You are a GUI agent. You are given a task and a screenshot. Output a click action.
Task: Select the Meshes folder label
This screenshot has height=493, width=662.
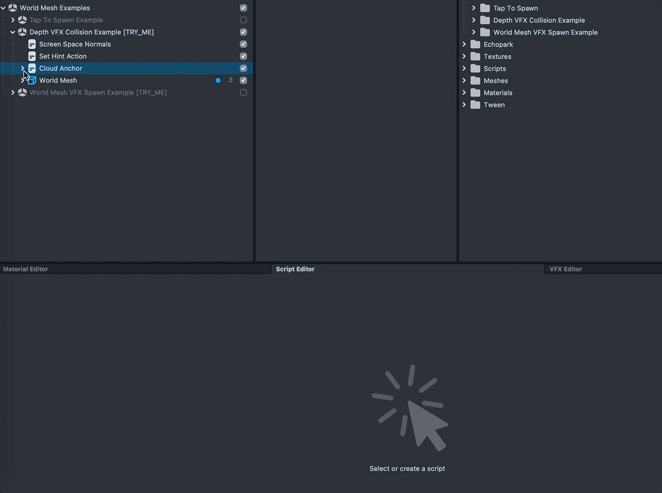(x=495, y=80)
